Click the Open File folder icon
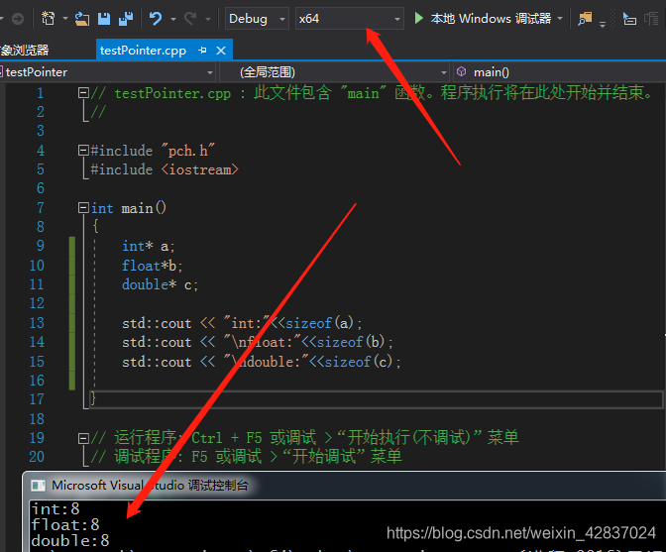Screen dimensions: 666x552 coord(82,19)
